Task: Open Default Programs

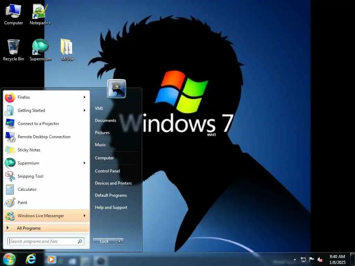Action: pyautogui.click(x=111, y=195)
